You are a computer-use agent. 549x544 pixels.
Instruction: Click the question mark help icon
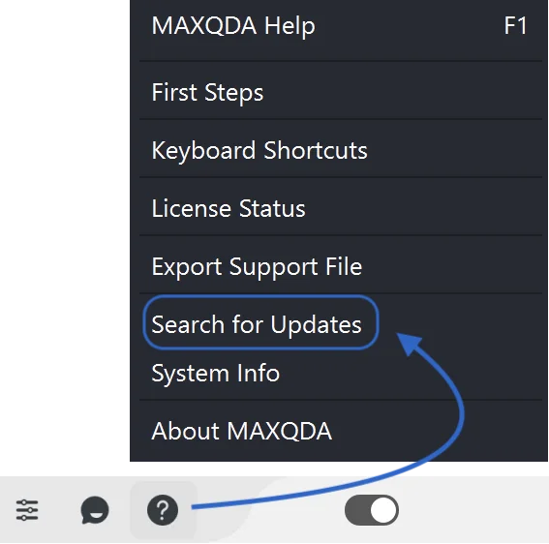pyautogui.click(x=163, y=510)
